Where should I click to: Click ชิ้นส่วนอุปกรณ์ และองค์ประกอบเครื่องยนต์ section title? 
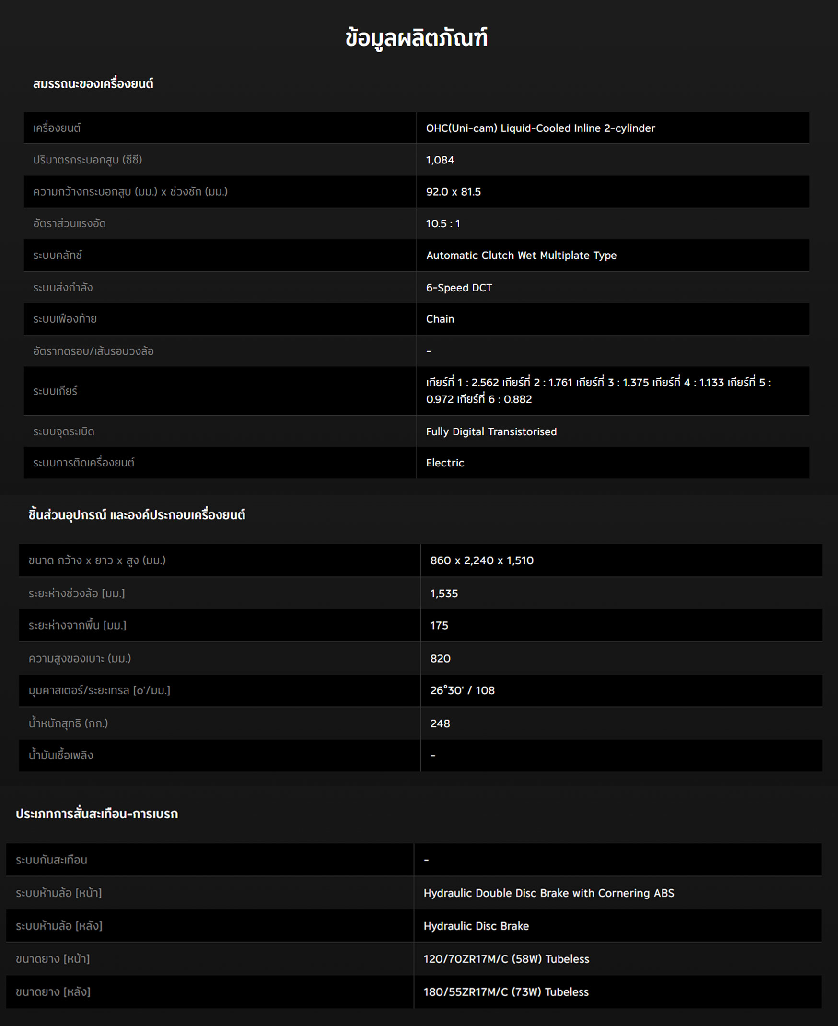137,515
